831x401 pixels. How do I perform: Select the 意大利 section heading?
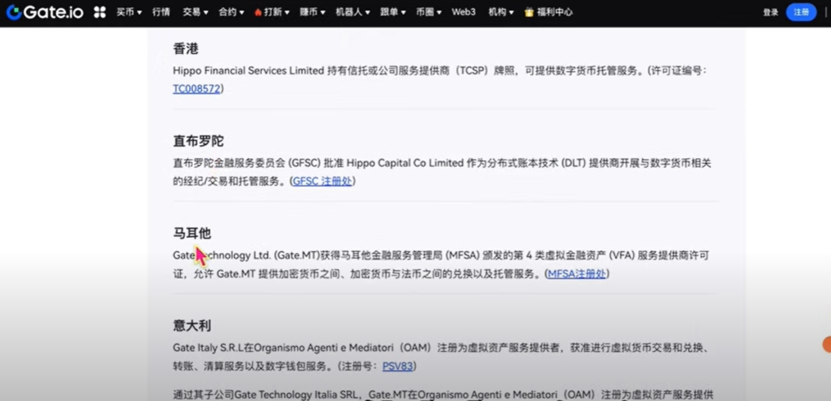[192, 326]
